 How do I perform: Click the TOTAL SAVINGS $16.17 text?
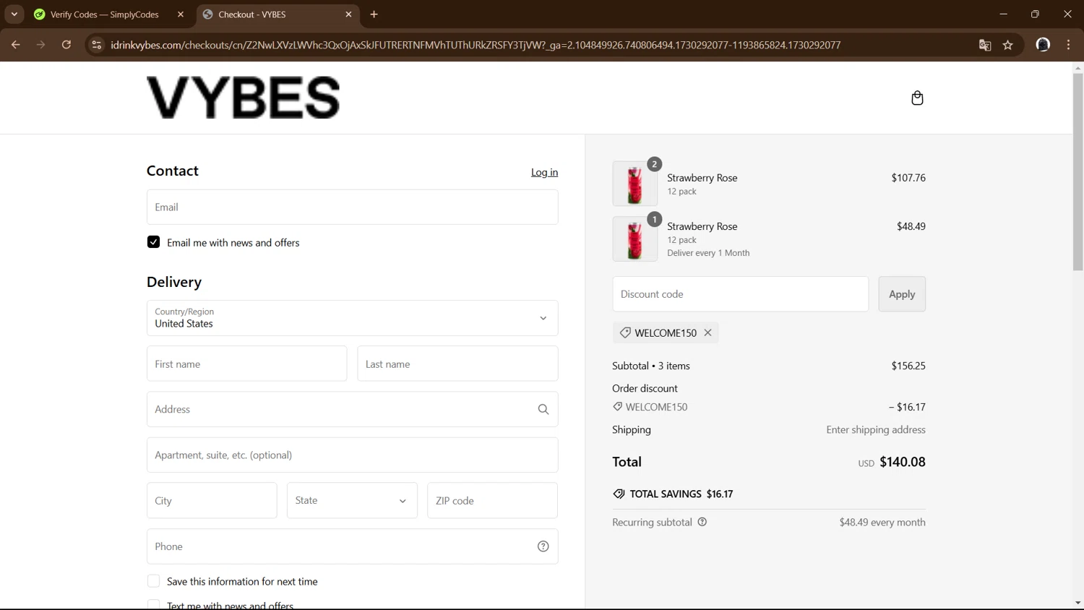[681, 494]
